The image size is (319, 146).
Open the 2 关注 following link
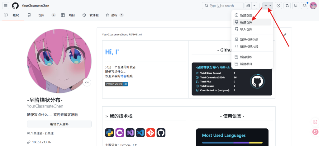[49, 133]
